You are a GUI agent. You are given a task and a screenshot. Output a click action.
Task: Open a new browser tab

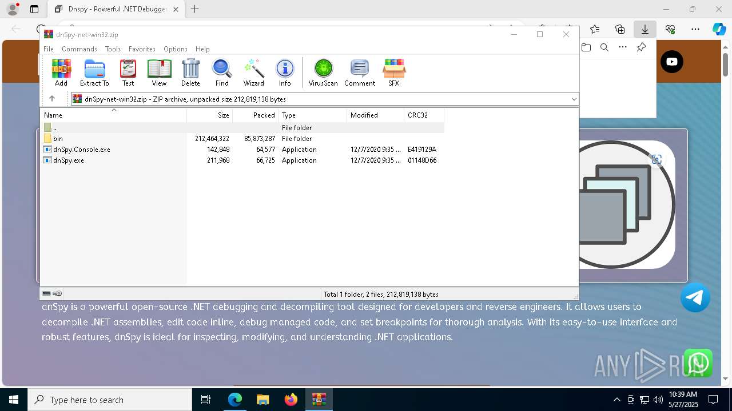[195, 9]
